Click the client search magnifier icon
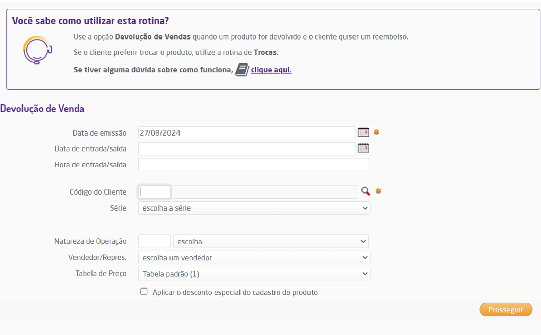This screenshot has width=541, height=335. pyautogui.click(x=366, y=191)
